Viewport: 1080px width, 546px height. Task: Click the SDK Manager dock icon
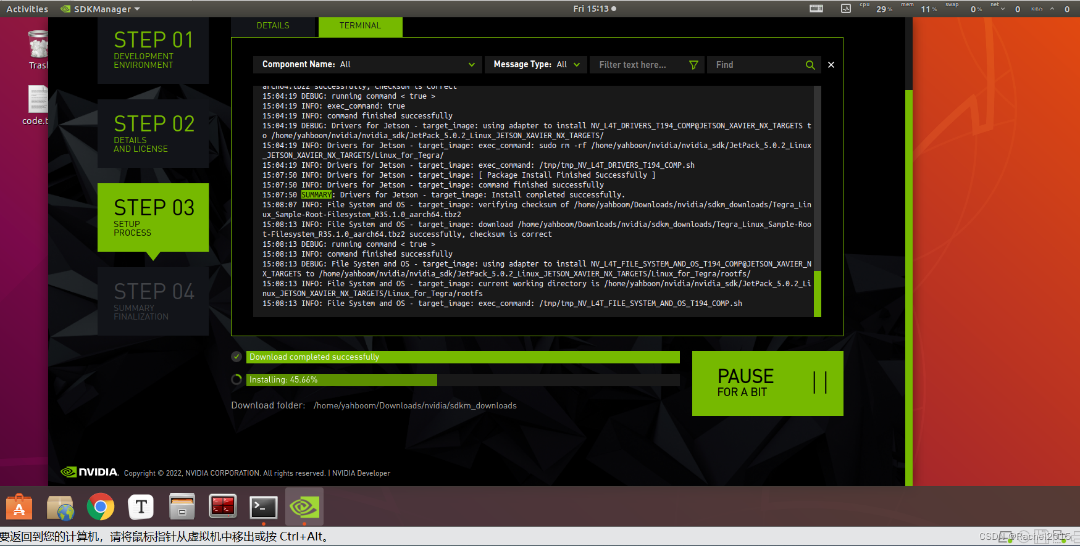304,507
